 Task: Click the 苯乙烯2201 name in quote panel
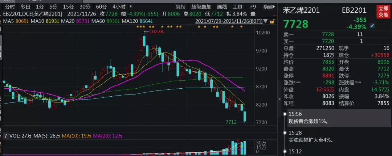click(x=301, y=10)
